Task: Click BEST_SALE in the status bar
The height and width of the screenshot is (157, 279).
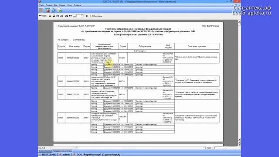Action: pos(49,154)
